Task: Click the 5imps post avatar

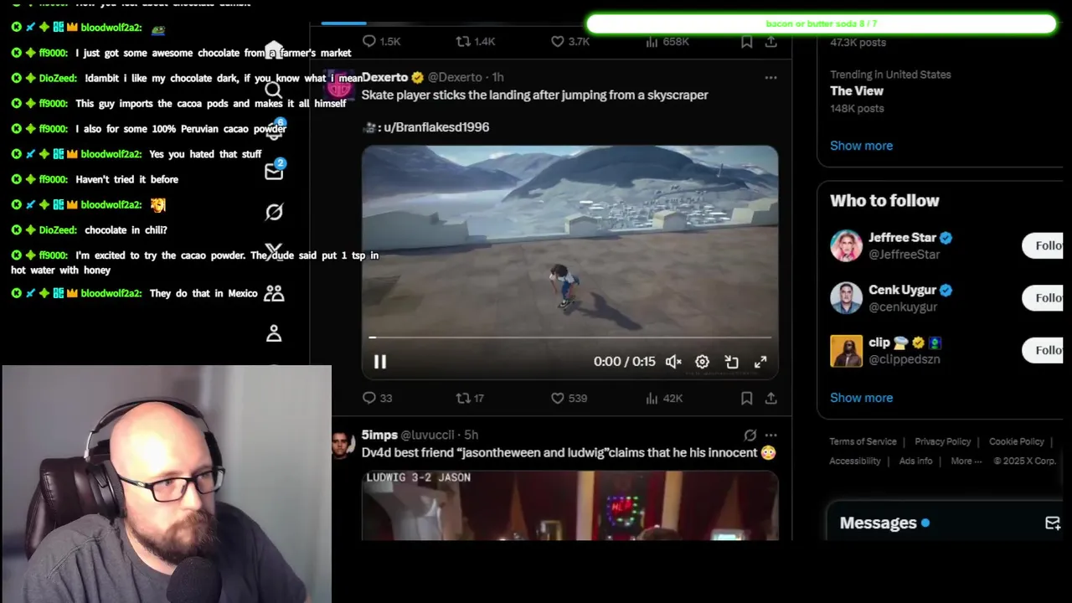Action: [343, 444]
